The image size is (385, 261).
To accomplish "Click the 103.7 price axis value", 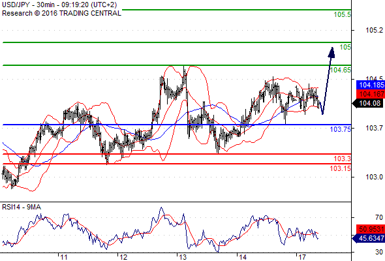I will 374,128.
